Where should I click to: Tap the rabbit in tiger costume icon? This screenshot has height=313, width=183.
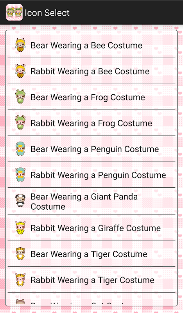click(20, 280)
